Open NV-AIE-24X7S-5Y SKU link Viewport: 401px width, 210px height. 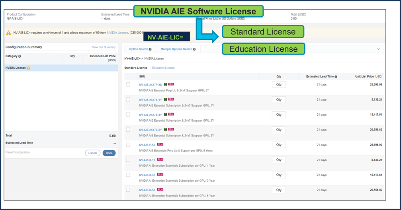[151, 130]
